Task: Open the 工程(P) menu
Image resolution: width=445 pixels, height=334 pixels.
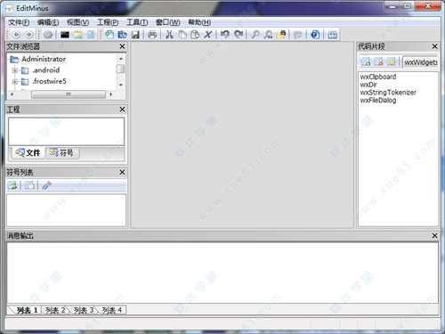Action: coord(108,22)
